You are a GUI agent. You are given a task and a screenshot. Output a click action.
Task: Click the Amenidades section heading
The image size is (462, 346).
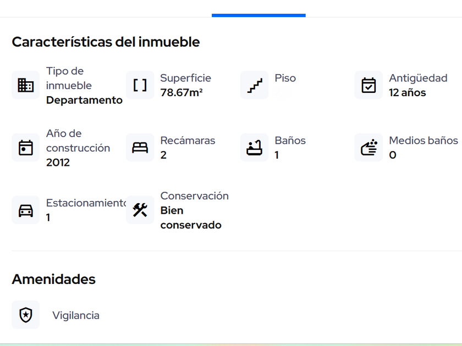click(x=53, y=279)
